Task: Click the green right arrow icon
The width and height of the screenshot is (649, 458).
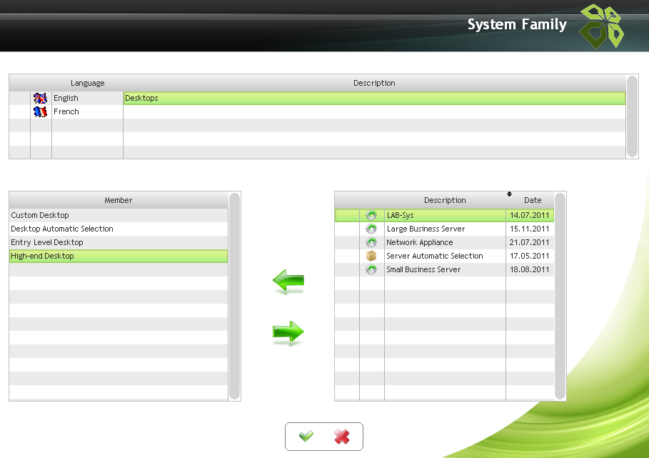Action: click(288, 332)
